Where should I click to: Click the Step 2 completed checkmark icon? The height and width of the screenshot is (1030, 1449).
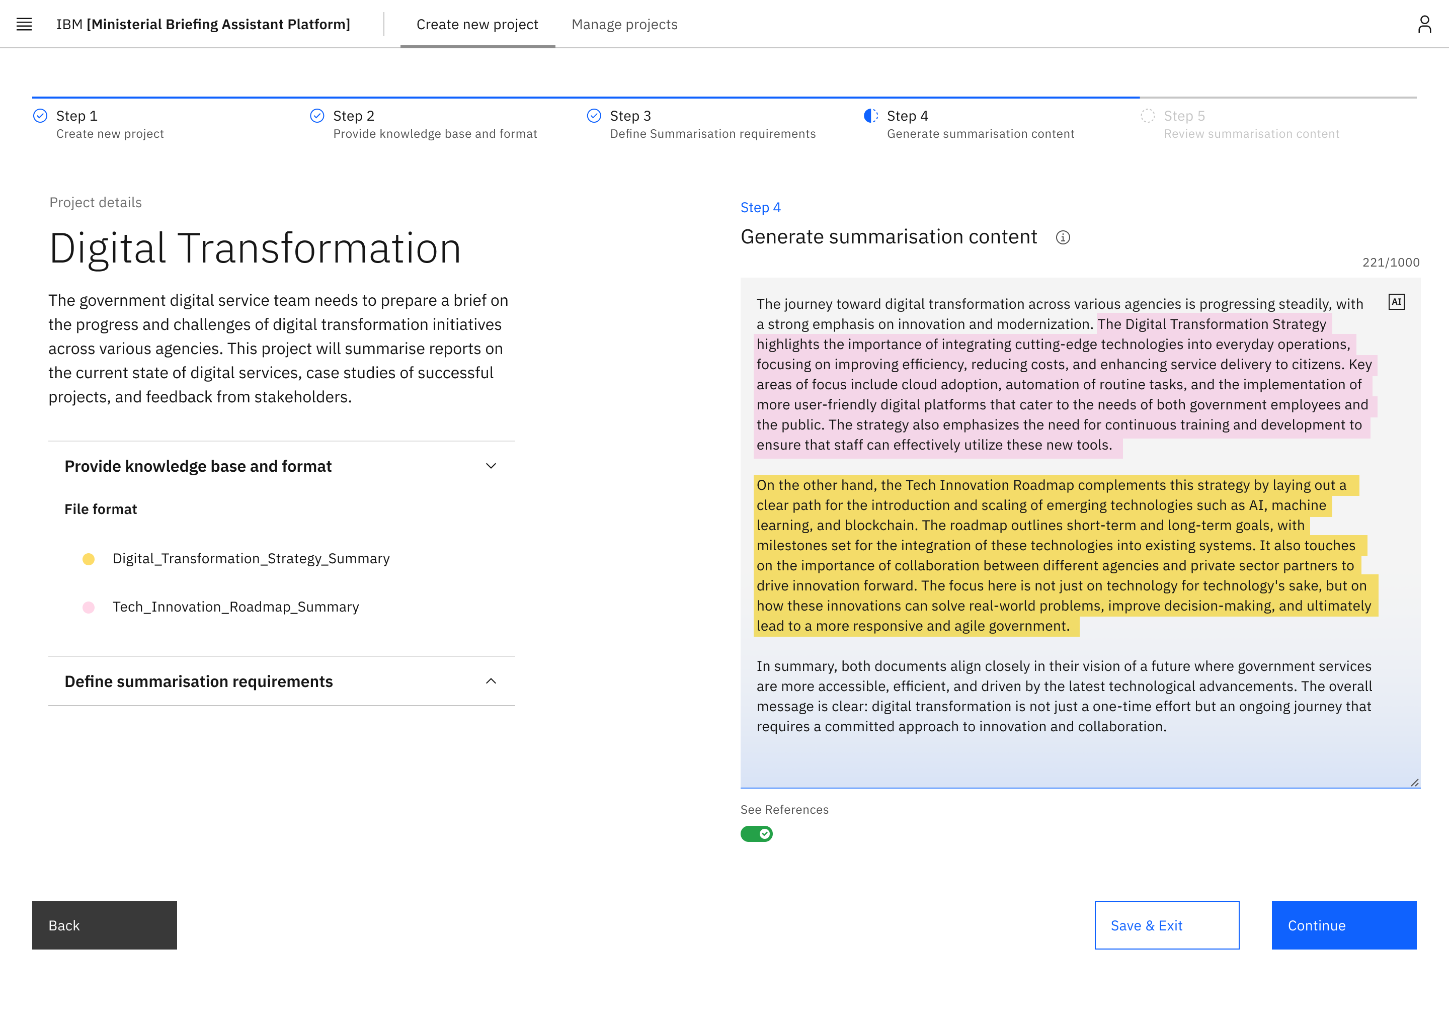point(317,116)
